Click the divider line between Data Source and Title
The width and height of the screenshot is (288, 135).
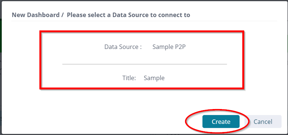[145, 64]
